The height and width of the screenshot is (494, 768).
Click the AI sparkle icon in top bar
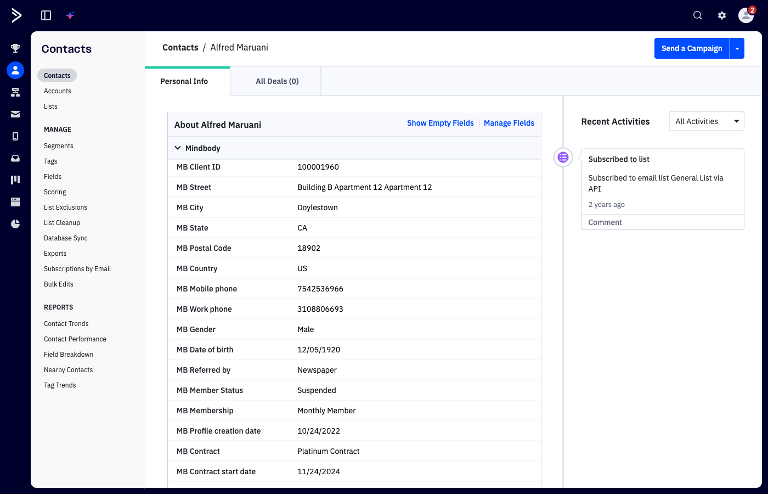70,15
